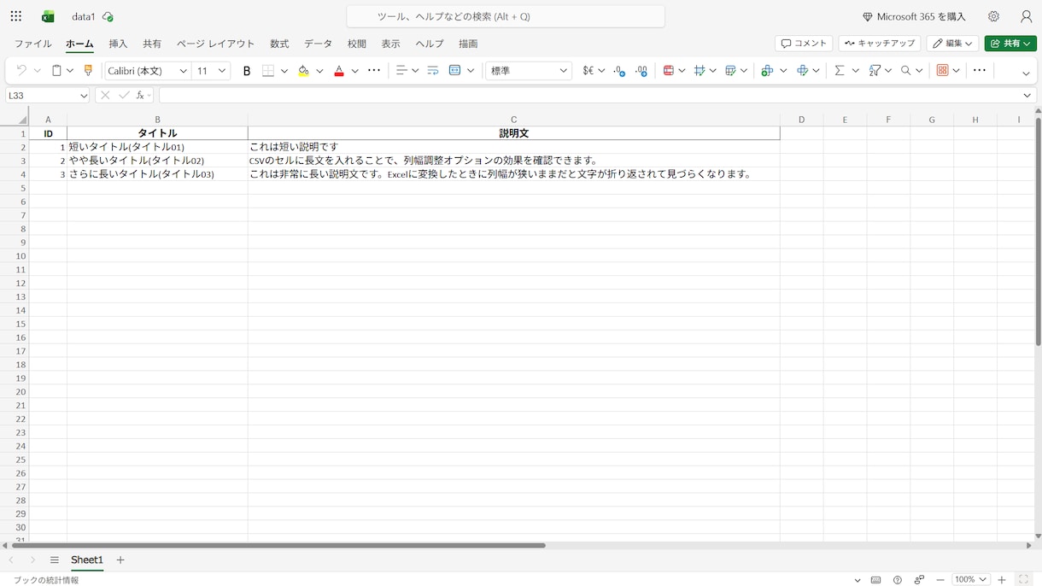The height and width of the screenshot is (586, 1042).
Task: Open the account profile icon
Action: [1026, 16]
